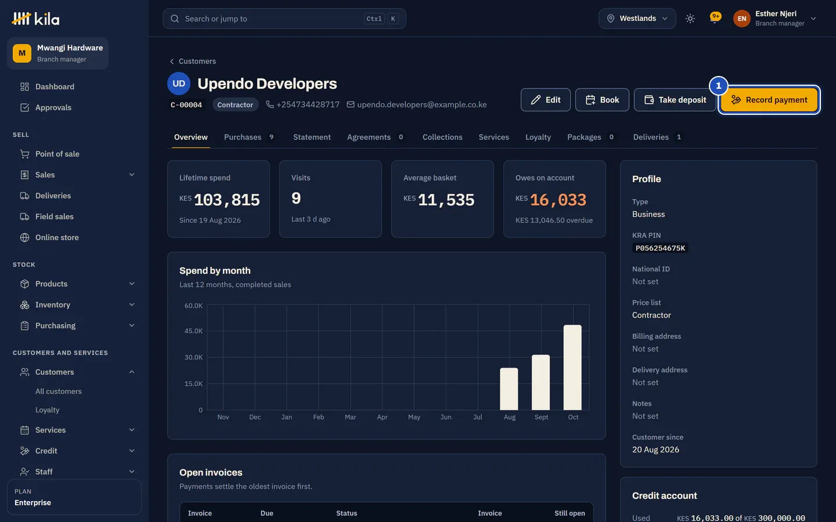Open Loyalty under Customers in sidebar
The image size is (836, 522).
coord(48,410)
